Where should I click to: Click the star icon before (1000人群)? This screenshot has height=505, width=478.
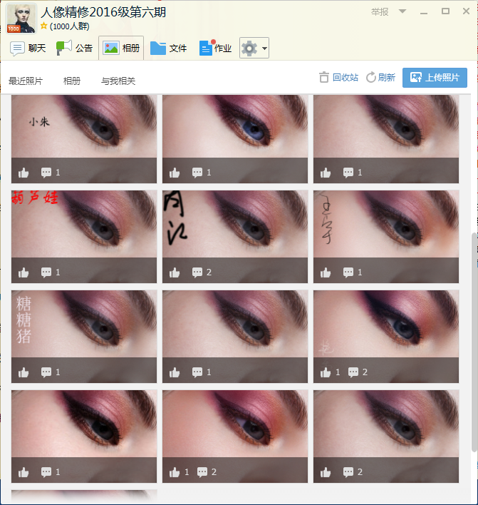pyautogui.click(x=43, y=26)
